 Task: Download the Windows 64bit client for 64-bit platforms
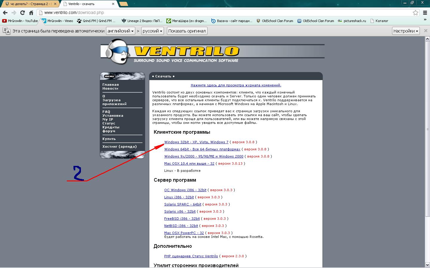(x=202, y=149)
